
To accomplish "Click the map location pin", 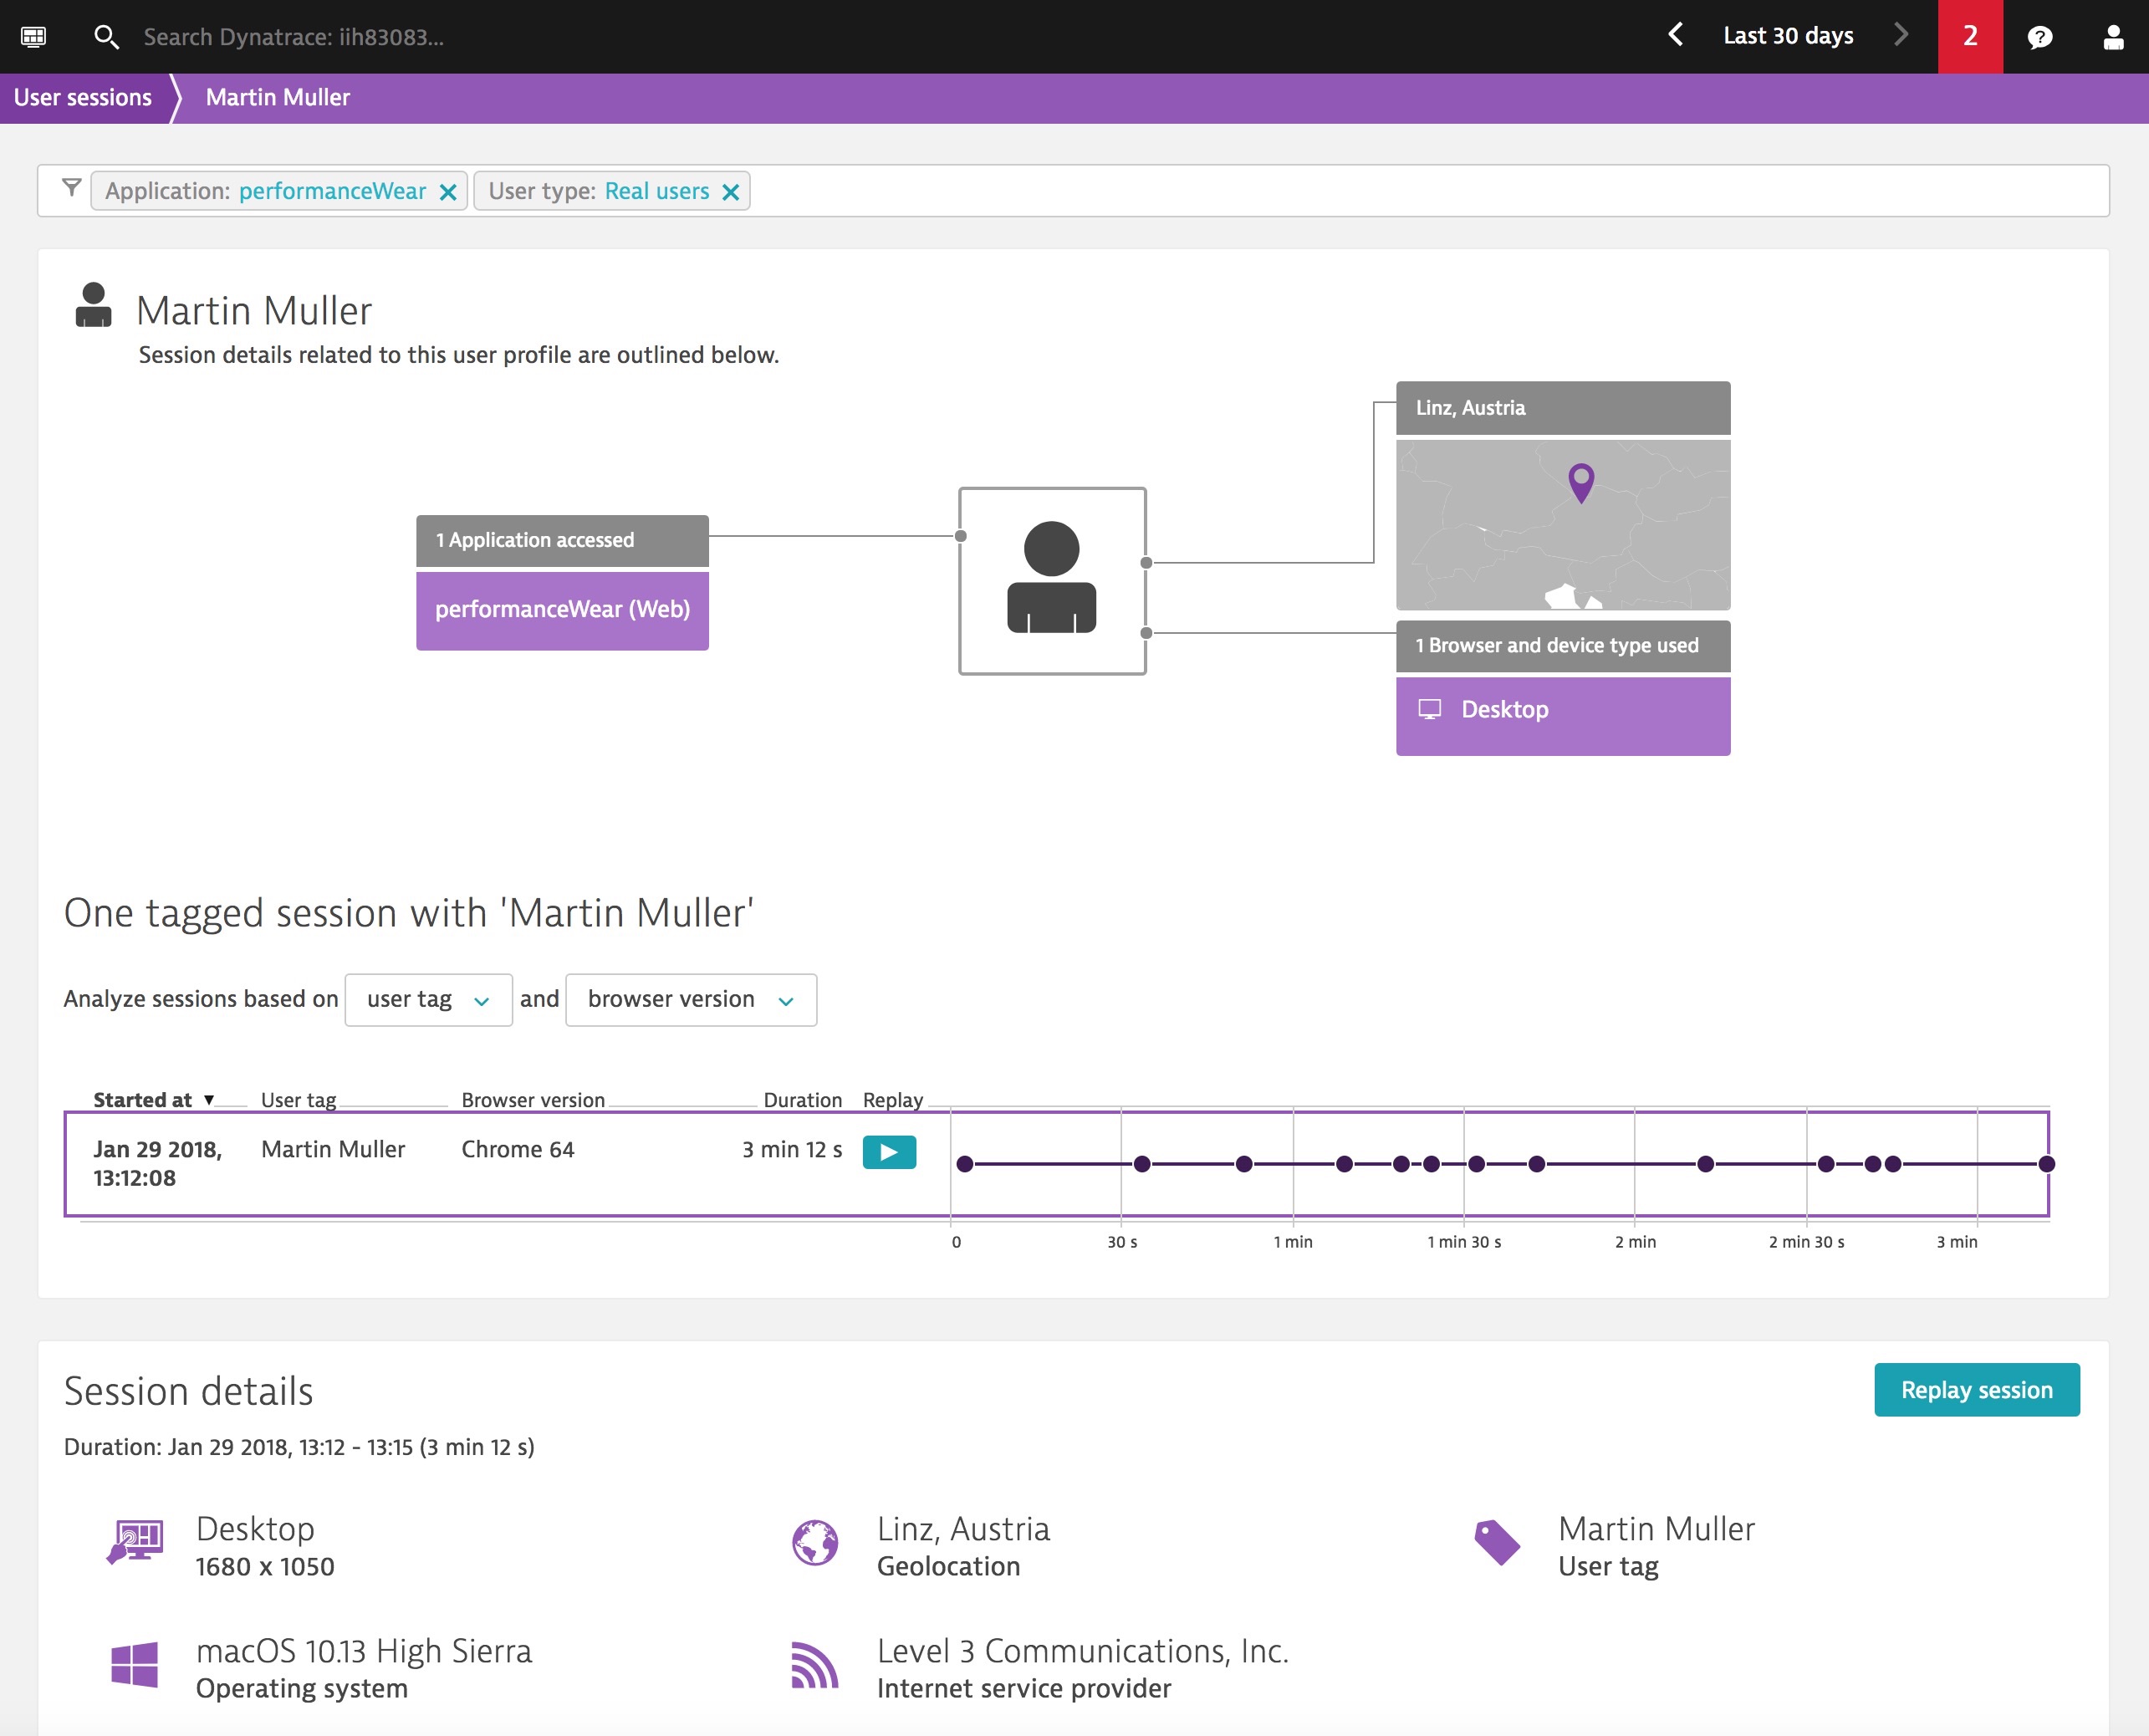I will click(x=1581, y=483).
